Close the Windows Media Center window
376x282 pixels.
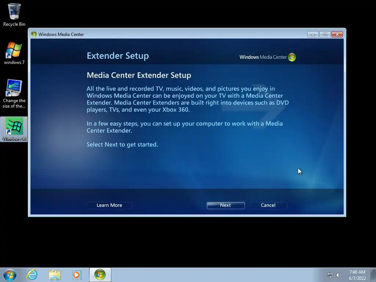337,34
